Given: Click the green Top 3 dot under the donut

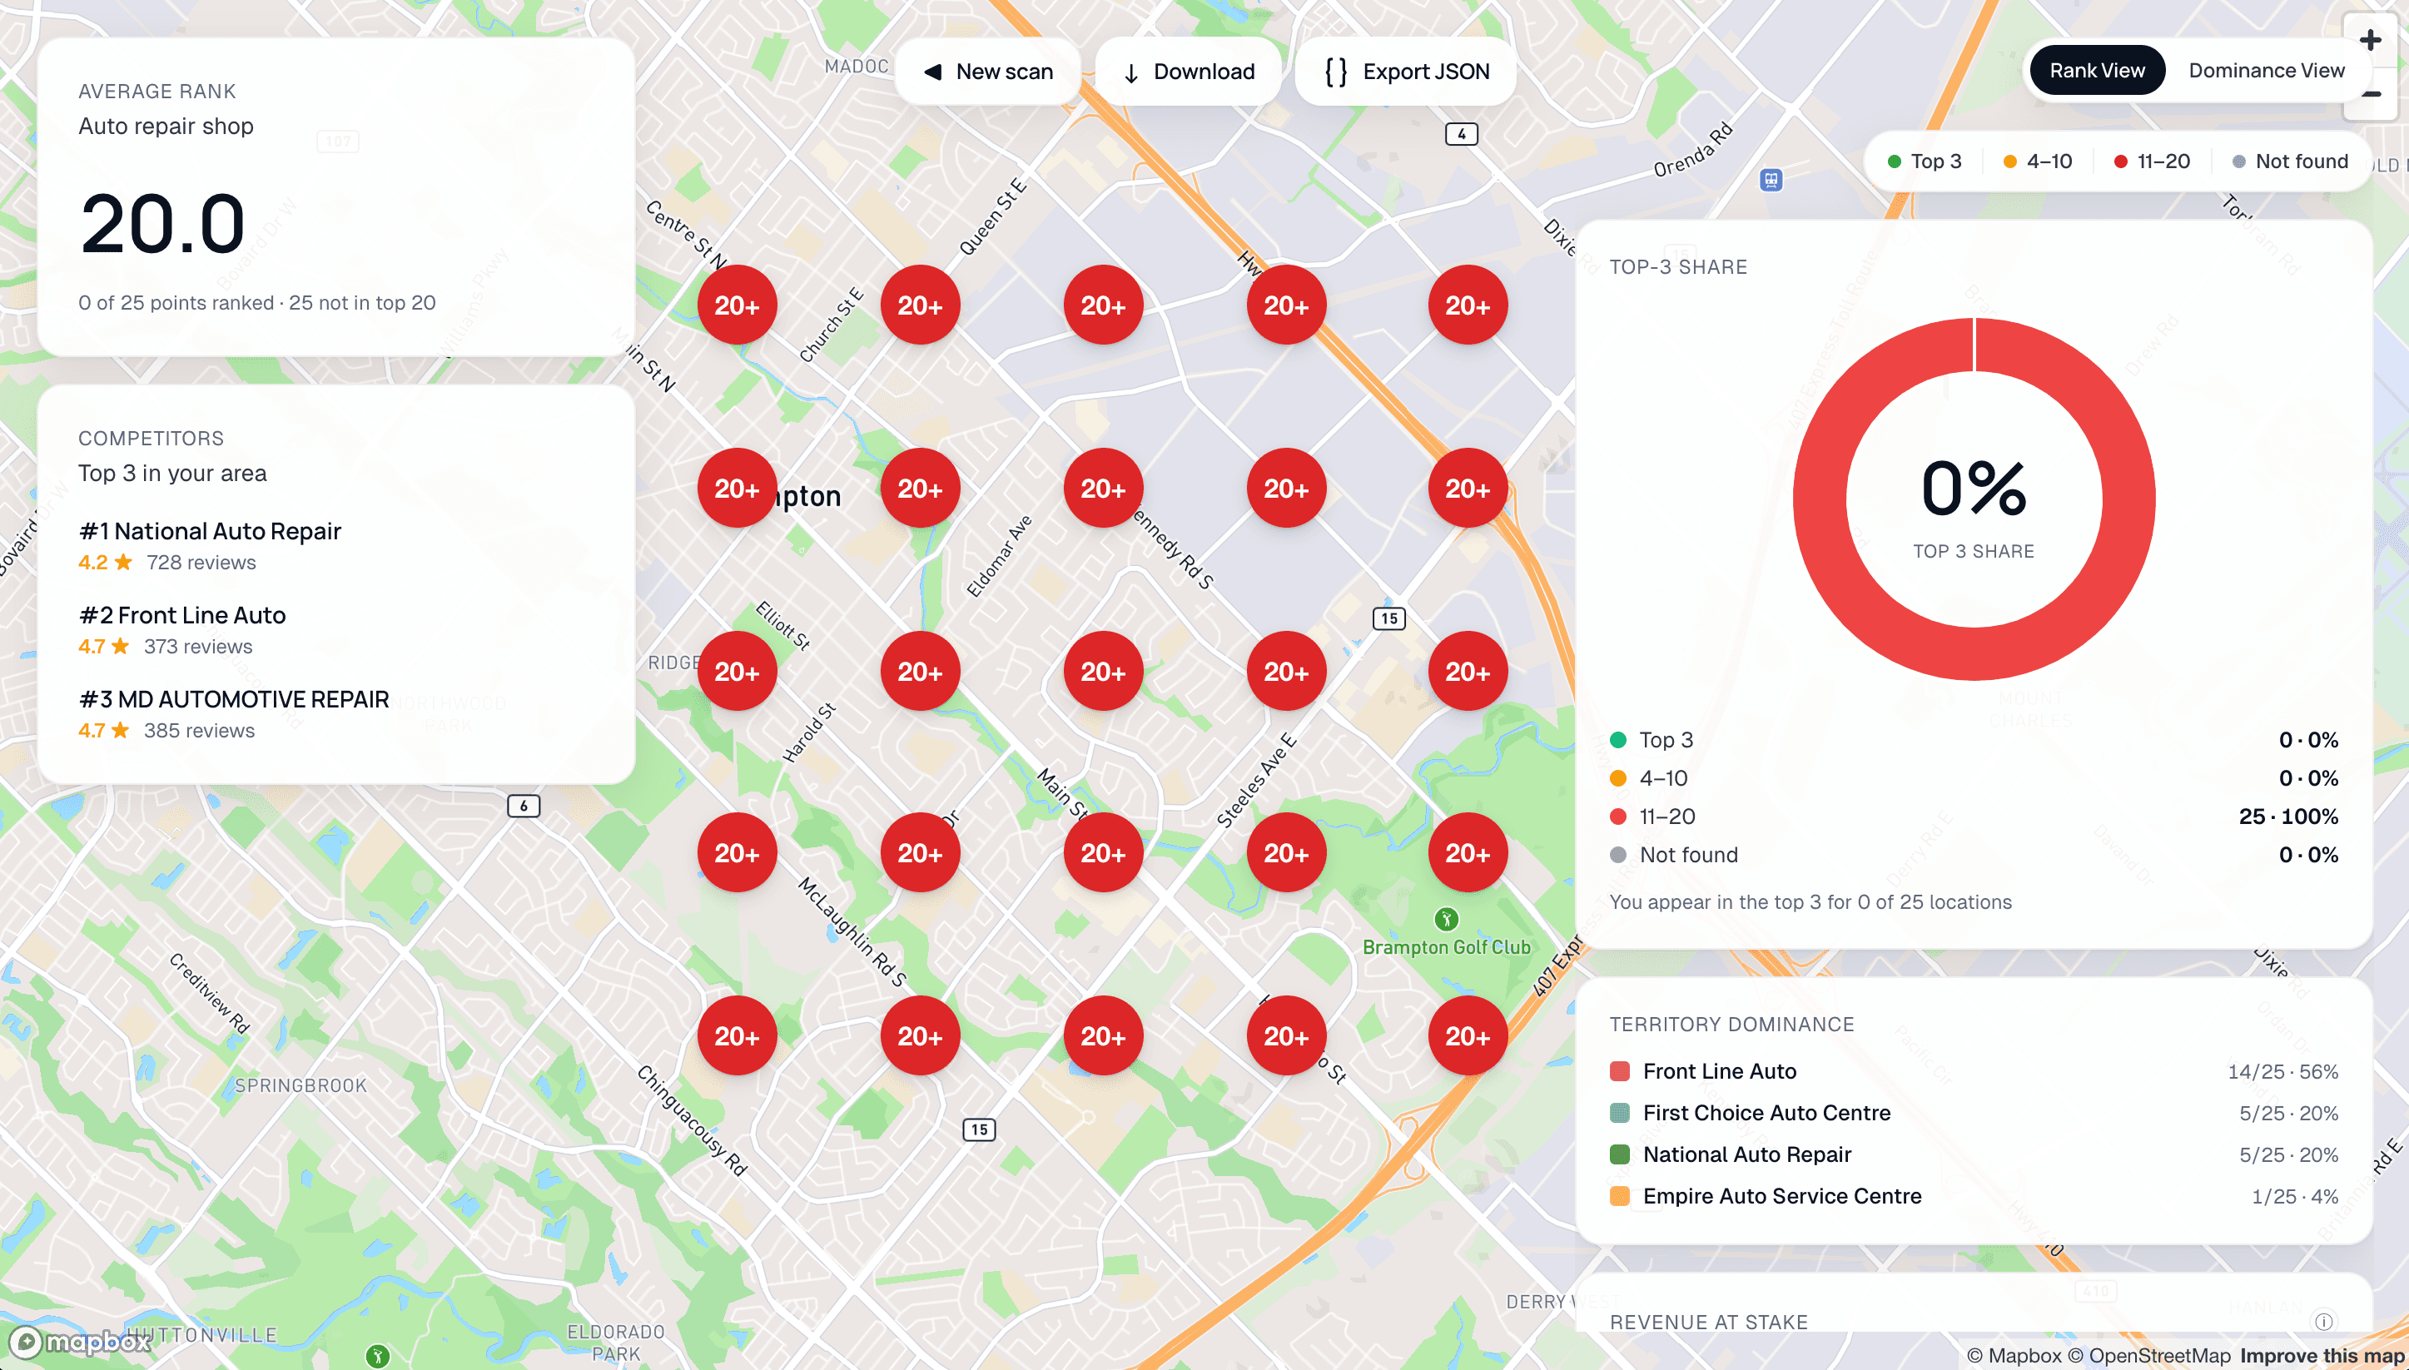Looking at the screenshot, I should [1618, 740].
